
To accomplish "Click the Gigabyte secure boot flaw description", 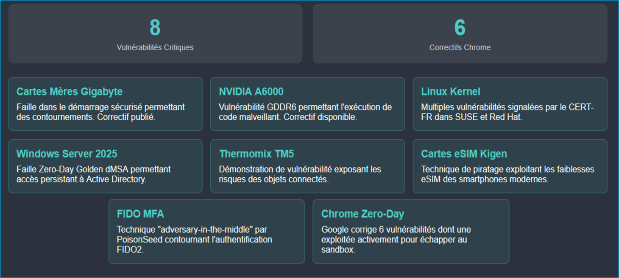I will pos(100,112).
